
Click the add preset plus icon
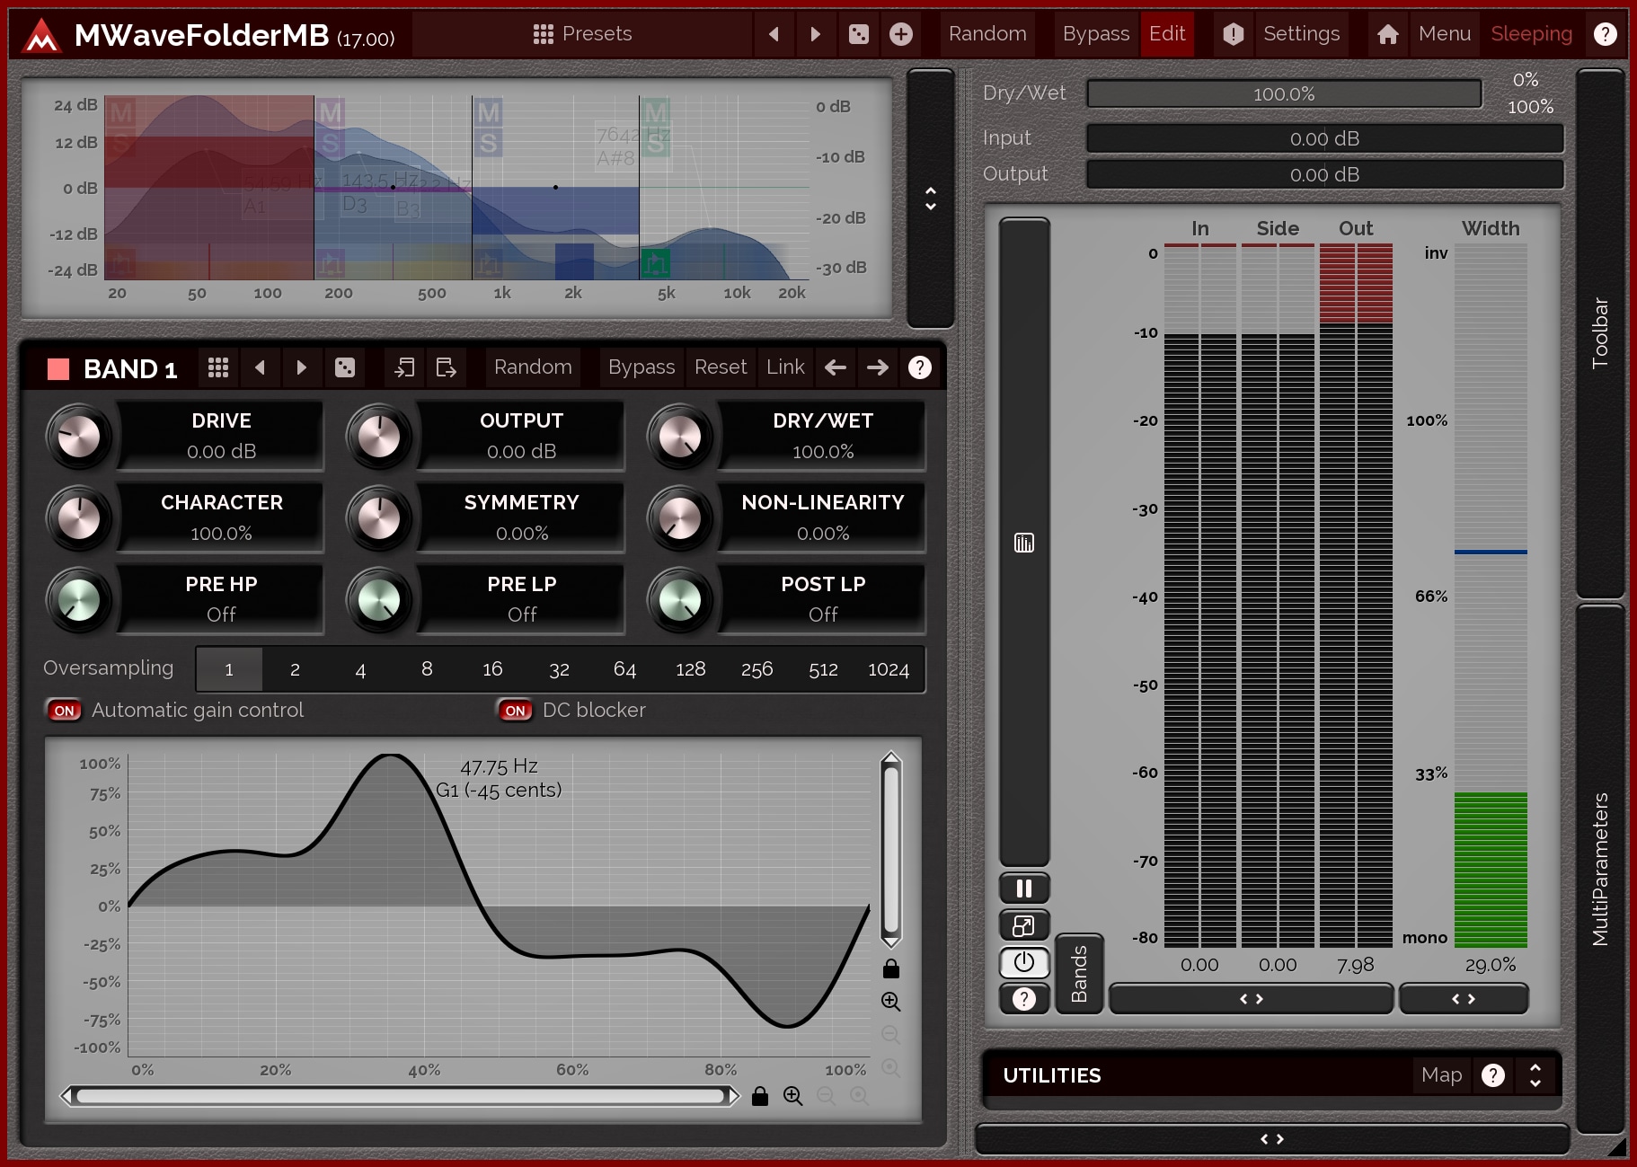(x=900, y=34)
